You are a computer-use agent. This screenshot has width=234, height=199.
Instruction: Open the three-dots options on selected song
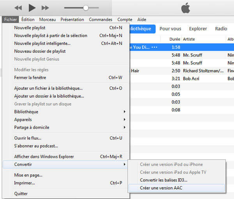pyautogui.click(x=154, y=47)
